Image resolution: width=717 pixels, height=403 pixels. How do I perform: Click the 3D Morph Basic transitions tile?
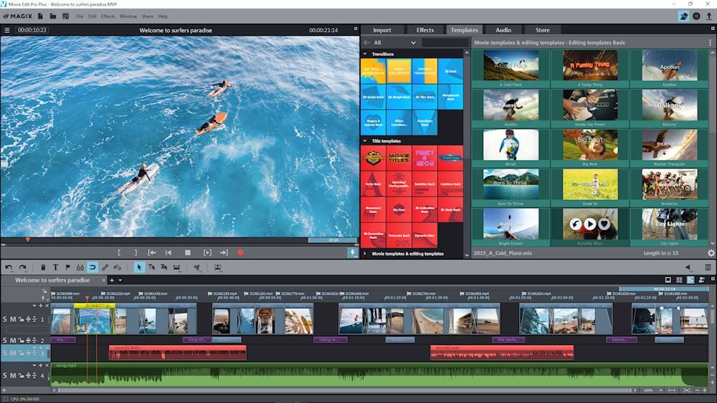[x=399, y=97]
